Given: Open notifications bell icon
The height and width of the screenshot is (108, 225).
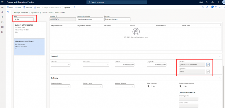Looking at the screenshot, I should 207,2.
